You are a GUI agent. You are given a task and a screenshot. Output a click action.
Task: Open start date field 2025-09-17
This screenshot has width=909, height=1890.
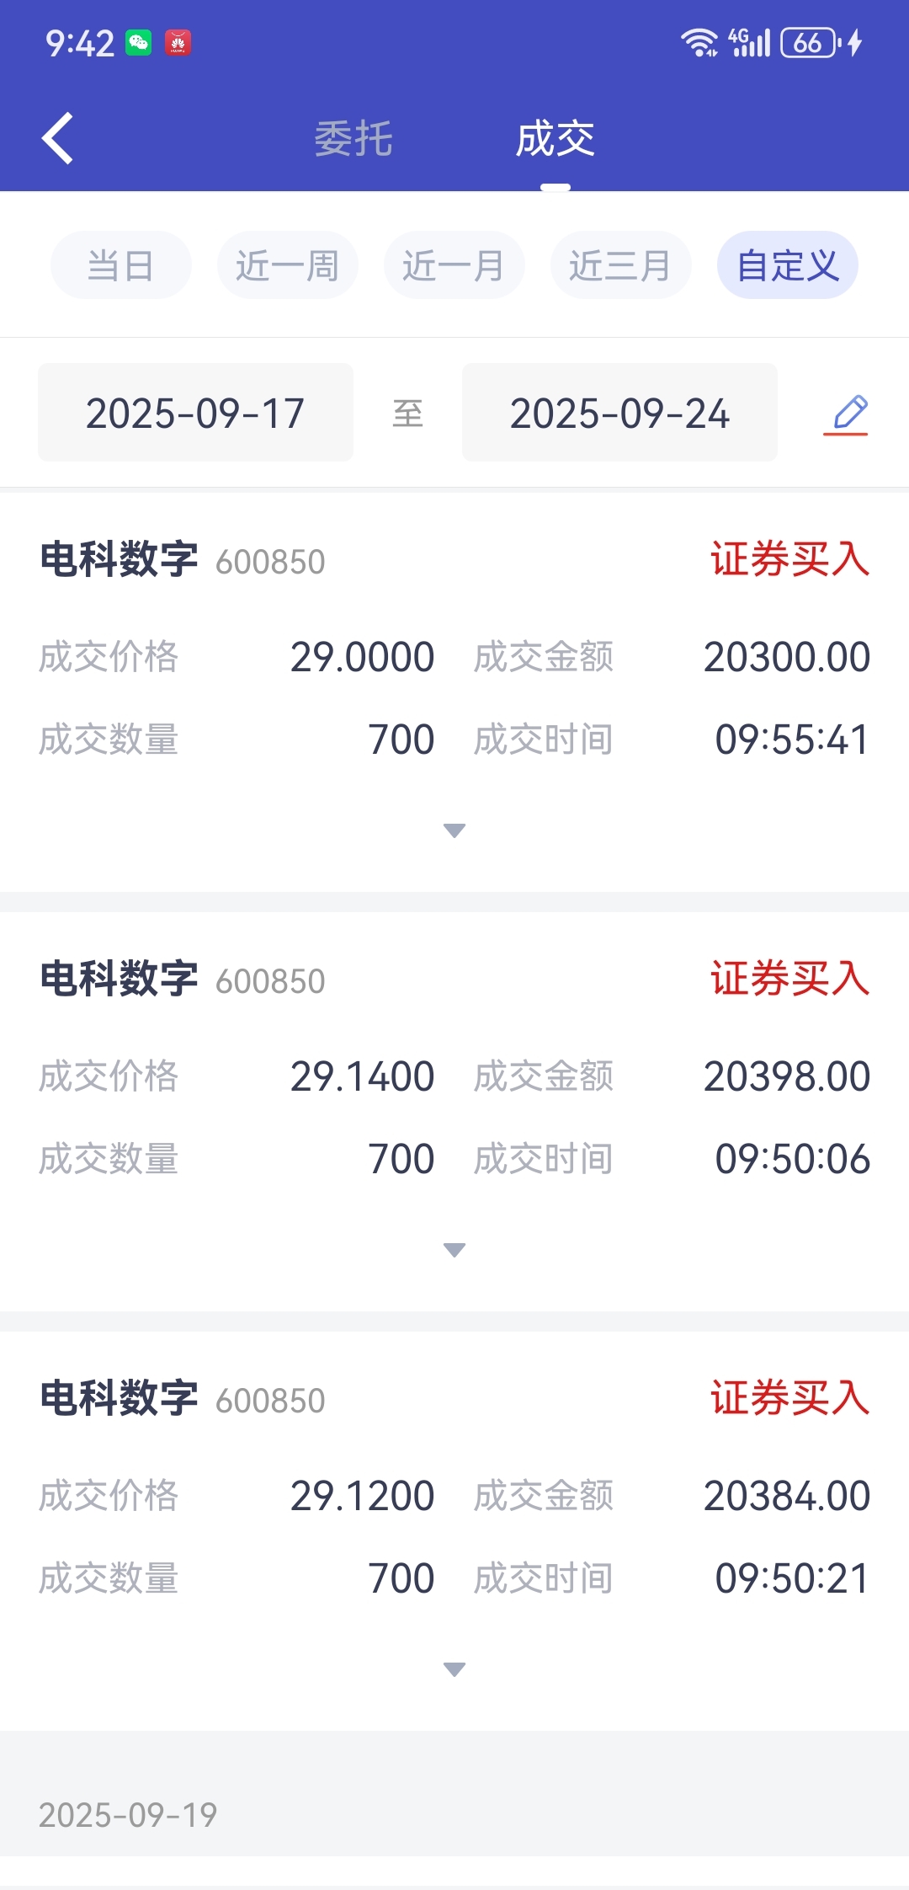coord(195,413)
